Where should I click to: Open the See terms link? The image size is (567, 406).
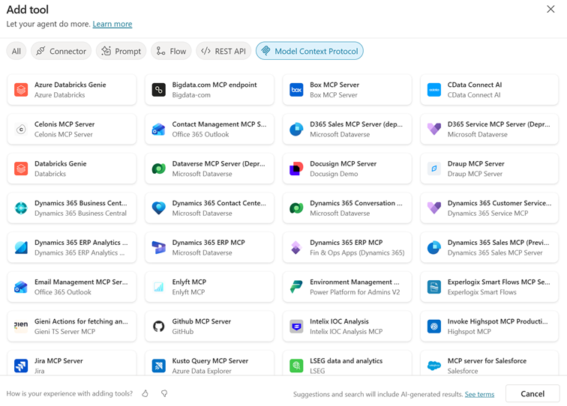tap(479, 394)
